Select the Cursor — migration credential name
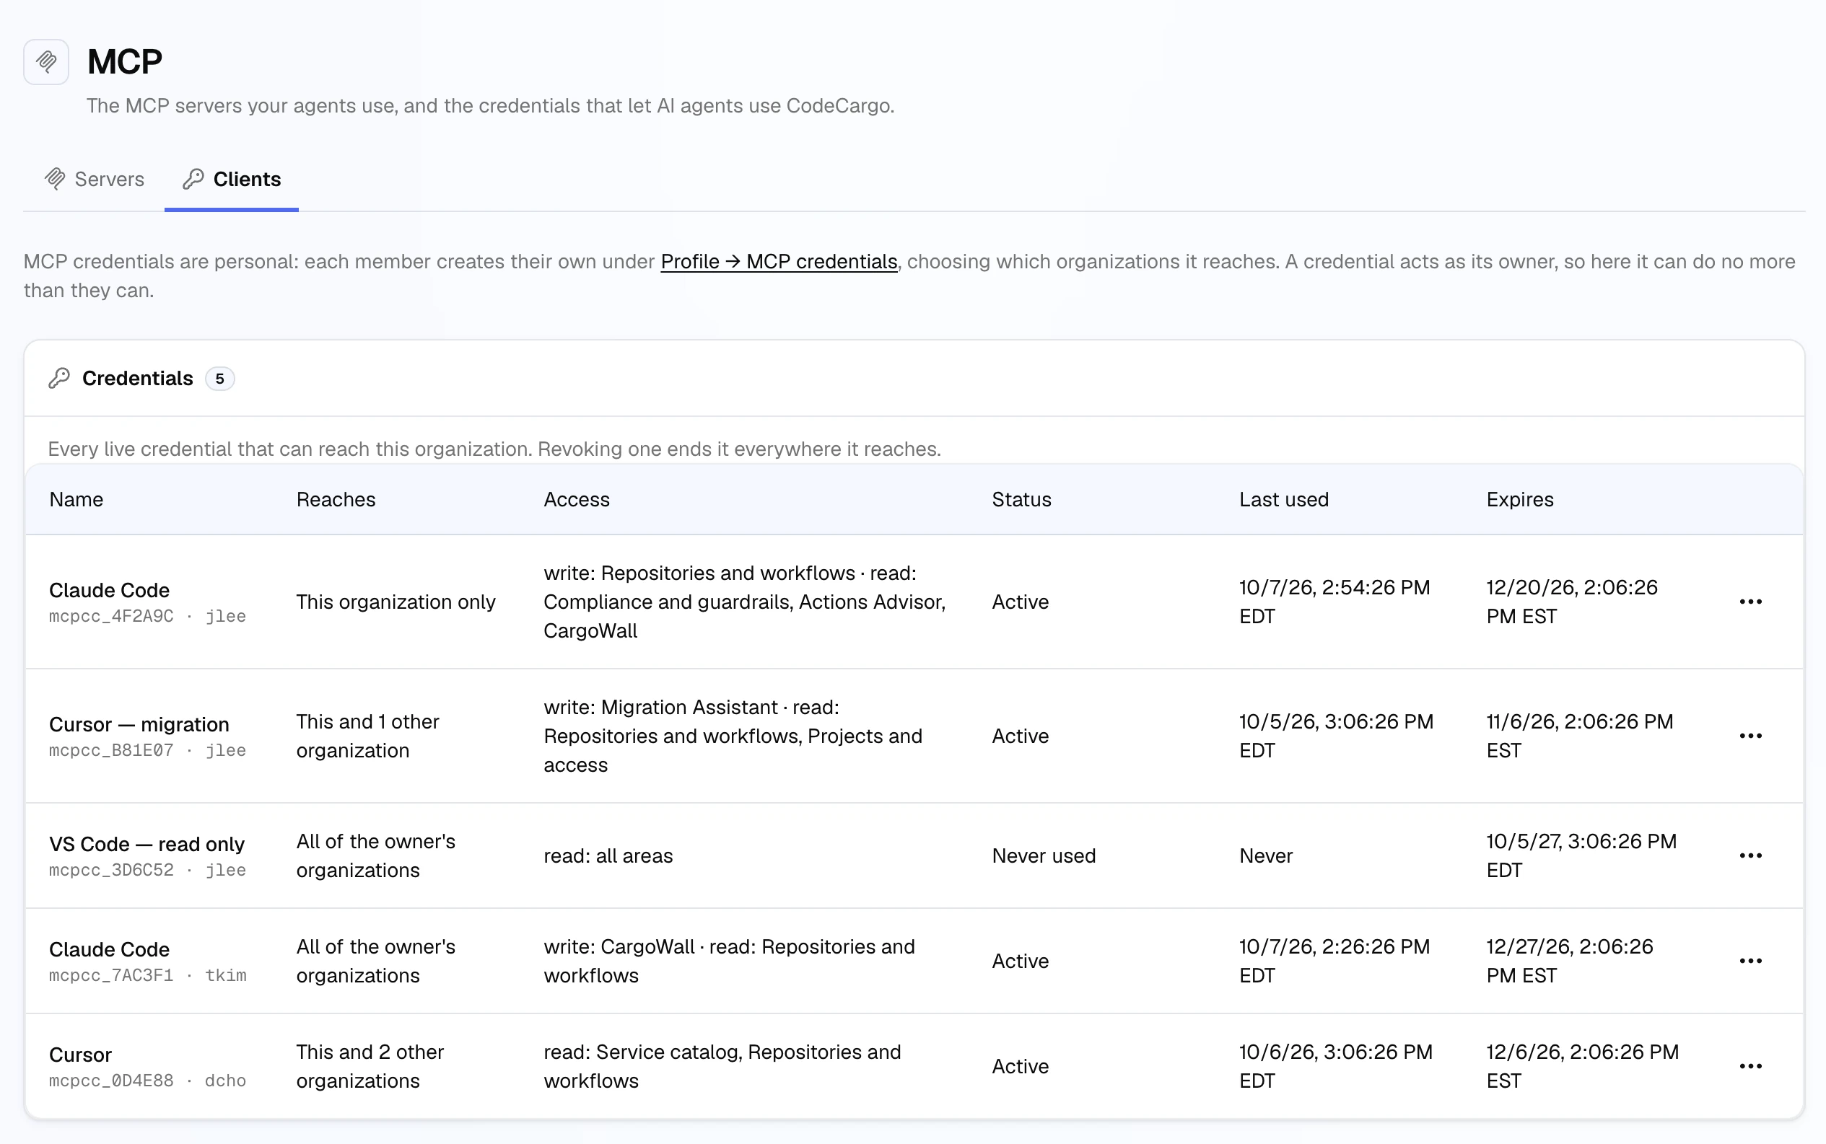This screenshot has height=1144, width=1826. pos(139,724)
